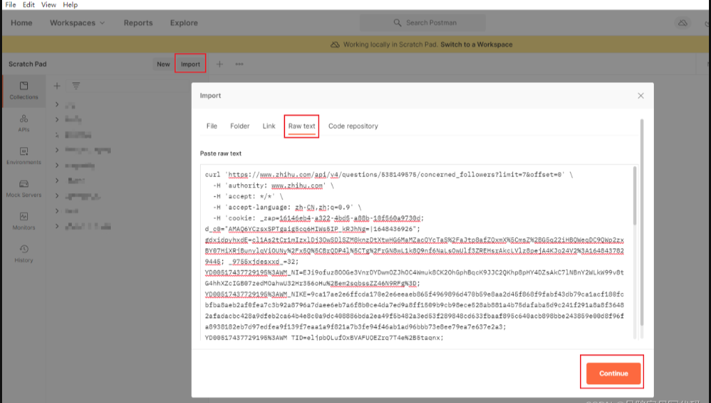Click the 'accept: */*' header line
Viewport: 711px width, 403px height.
click(247, 197)
